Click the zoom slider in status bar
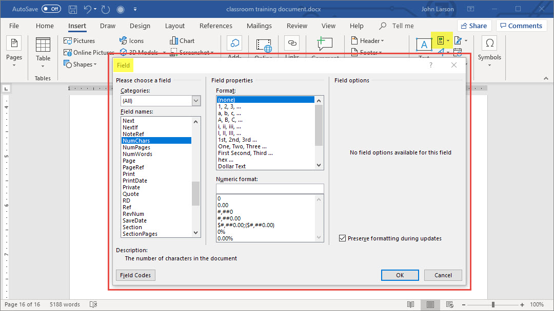 [x=492, y=304]
